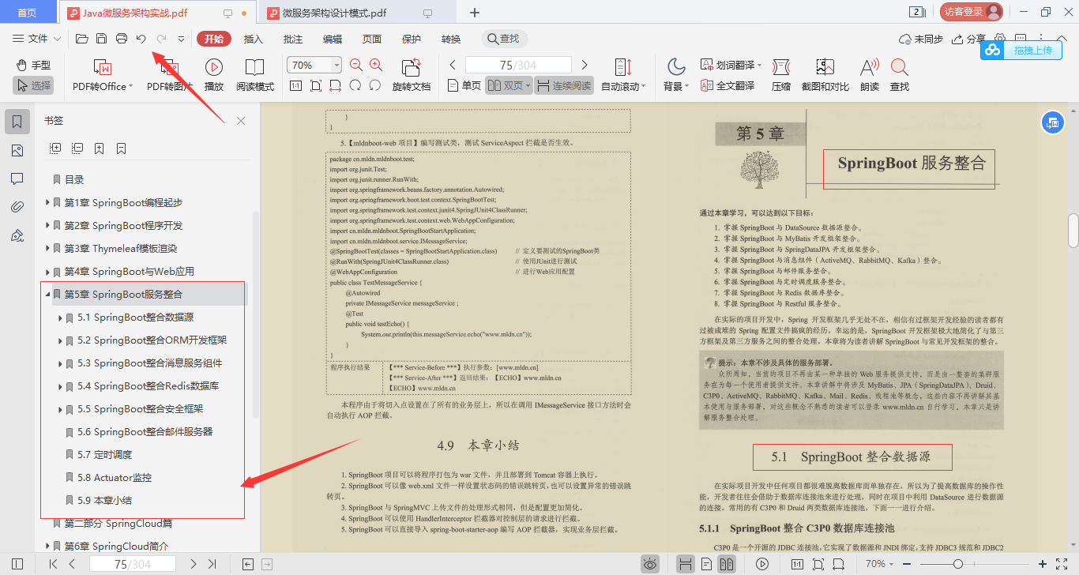Toggle 双页 double page view
This screenshot has width=1079, height=575.
508,85
